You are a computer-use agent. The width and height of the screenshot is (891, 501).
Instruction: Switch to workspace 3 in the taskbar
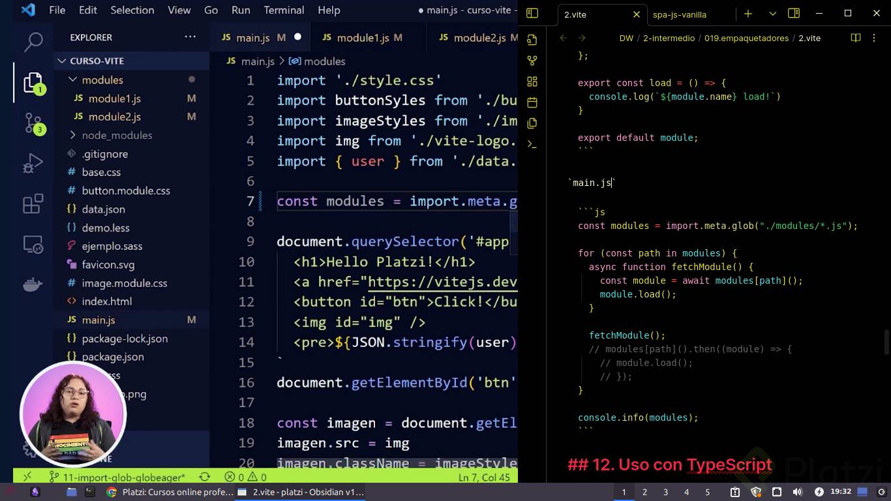(x=665, y=492)
